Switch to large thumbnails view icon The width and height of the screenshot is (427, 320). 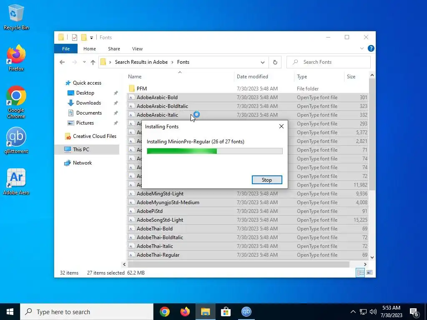click(x=369, y=272)
